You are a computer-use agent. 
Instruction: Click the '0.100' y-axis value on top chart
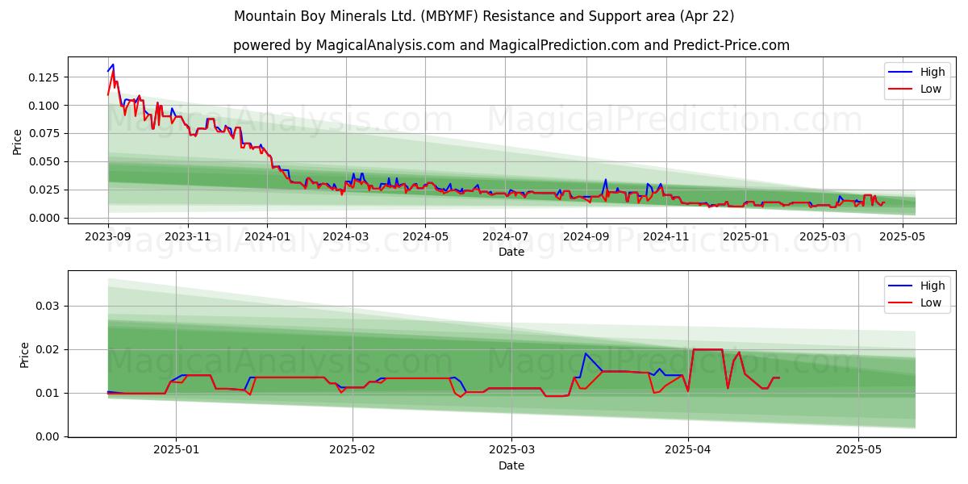click(45, 106)
